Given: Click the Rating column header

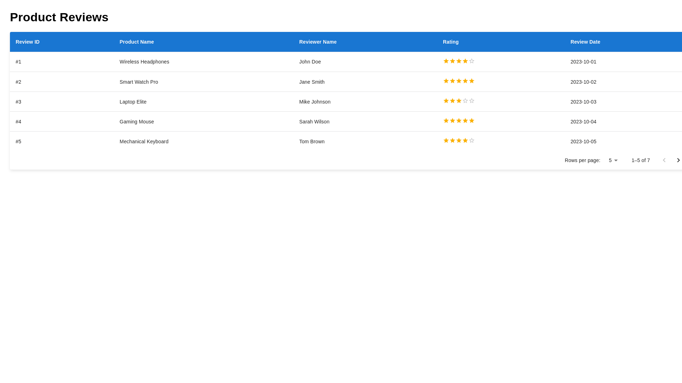Looking at the screenshot, I should click(x=450, y=42).
